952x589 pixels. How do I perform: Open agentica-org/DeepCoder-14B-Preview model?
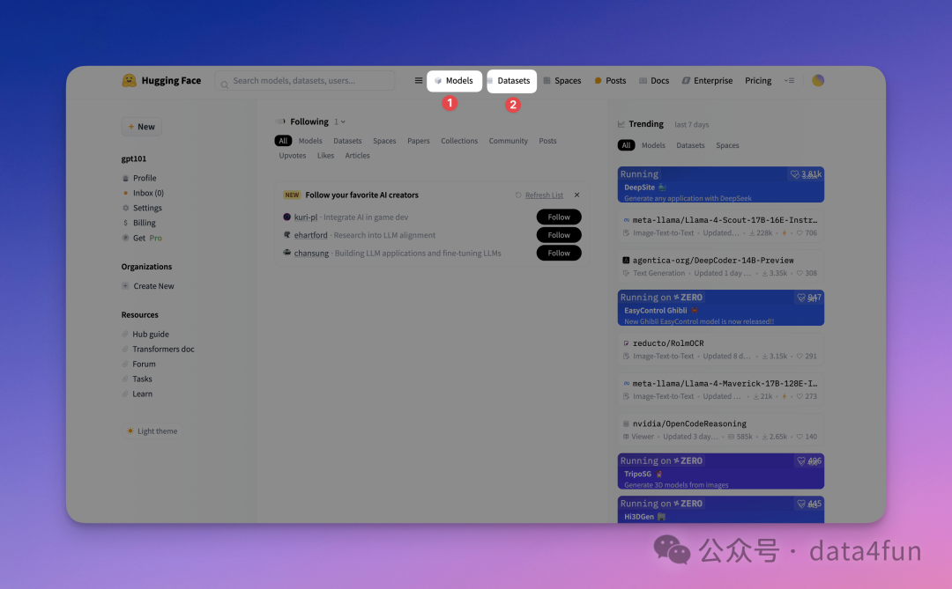(721, 266)
